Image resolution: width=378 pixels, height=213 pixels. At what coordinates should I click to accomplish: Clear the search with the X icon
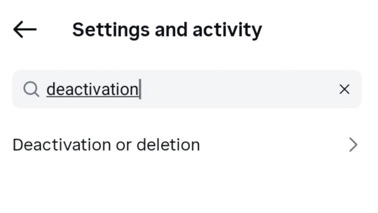344,89
